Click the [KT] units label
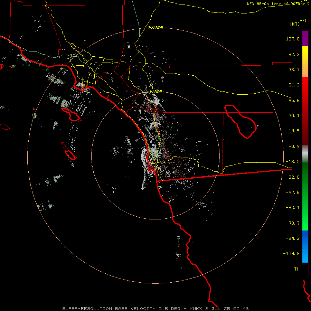The height and width of the screenshot is (311, 311). (295, 24)
